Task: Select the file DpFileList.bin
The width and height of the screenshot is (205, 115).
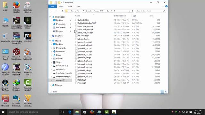Action: (83, 20)
